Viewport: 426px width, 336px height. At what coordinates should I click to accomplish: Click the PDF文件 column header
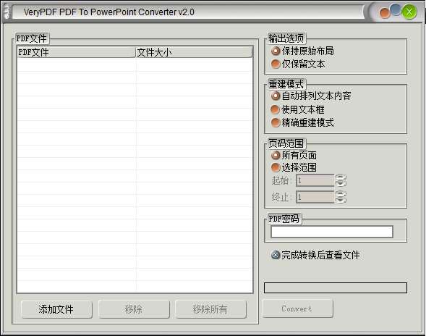(x=76, y=52)
